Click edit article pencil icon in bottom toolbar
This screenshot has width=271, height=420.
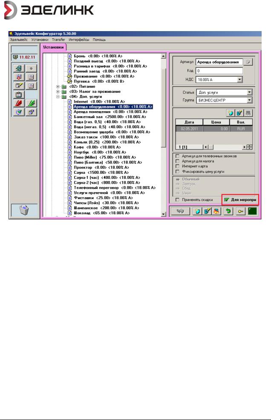pos(207,211)
